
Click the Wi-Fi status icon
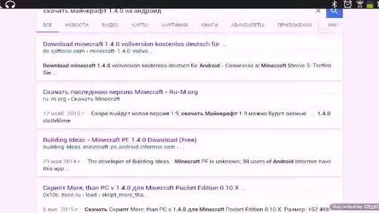click(x=360, y=4)
